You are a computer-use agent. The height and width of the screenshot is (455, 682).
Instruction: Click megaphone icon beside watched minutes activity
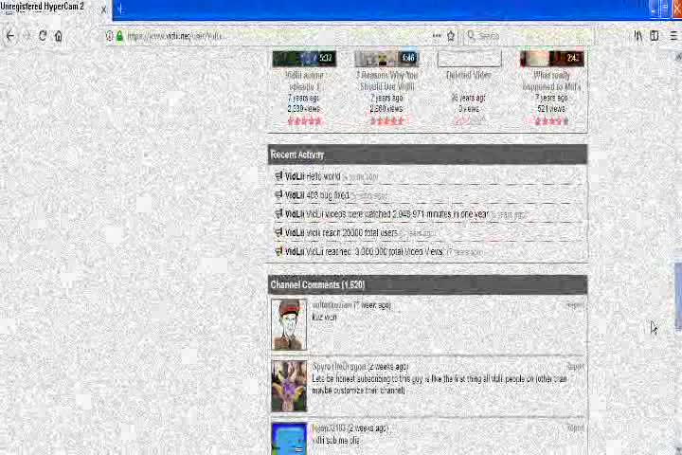(278, 213)
